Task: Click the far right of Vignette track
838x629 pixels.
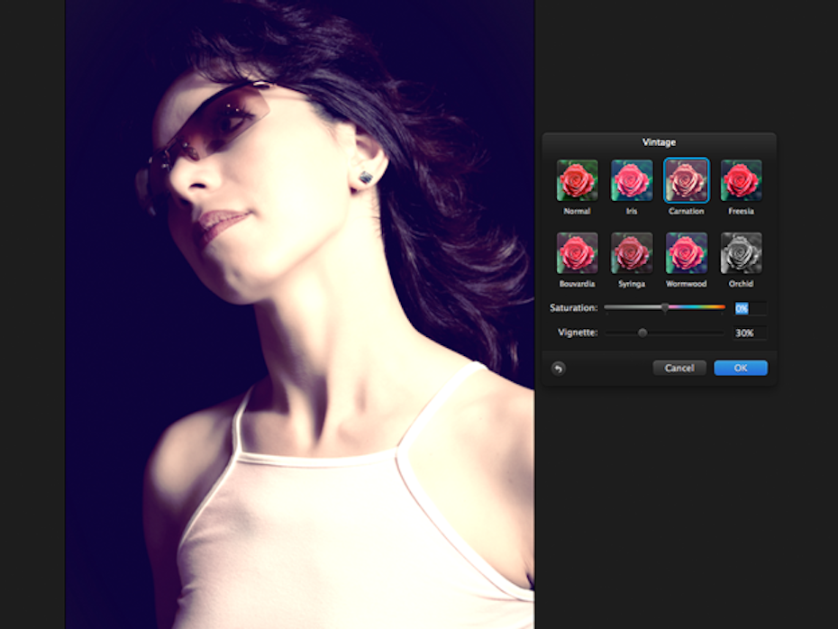Action: (721, 333)
